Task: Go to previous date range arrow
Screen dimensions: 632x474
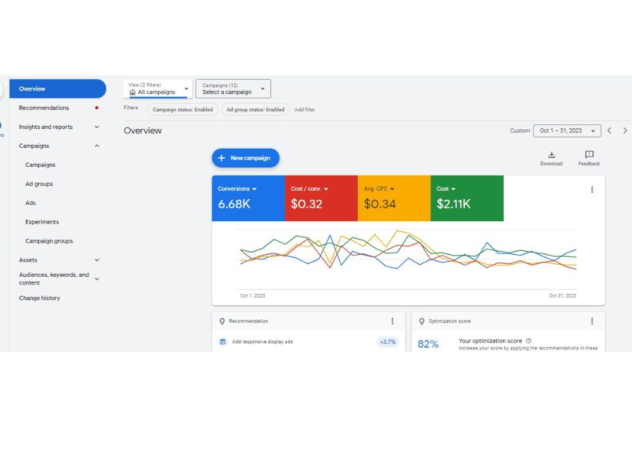Action: click(609, 131)
